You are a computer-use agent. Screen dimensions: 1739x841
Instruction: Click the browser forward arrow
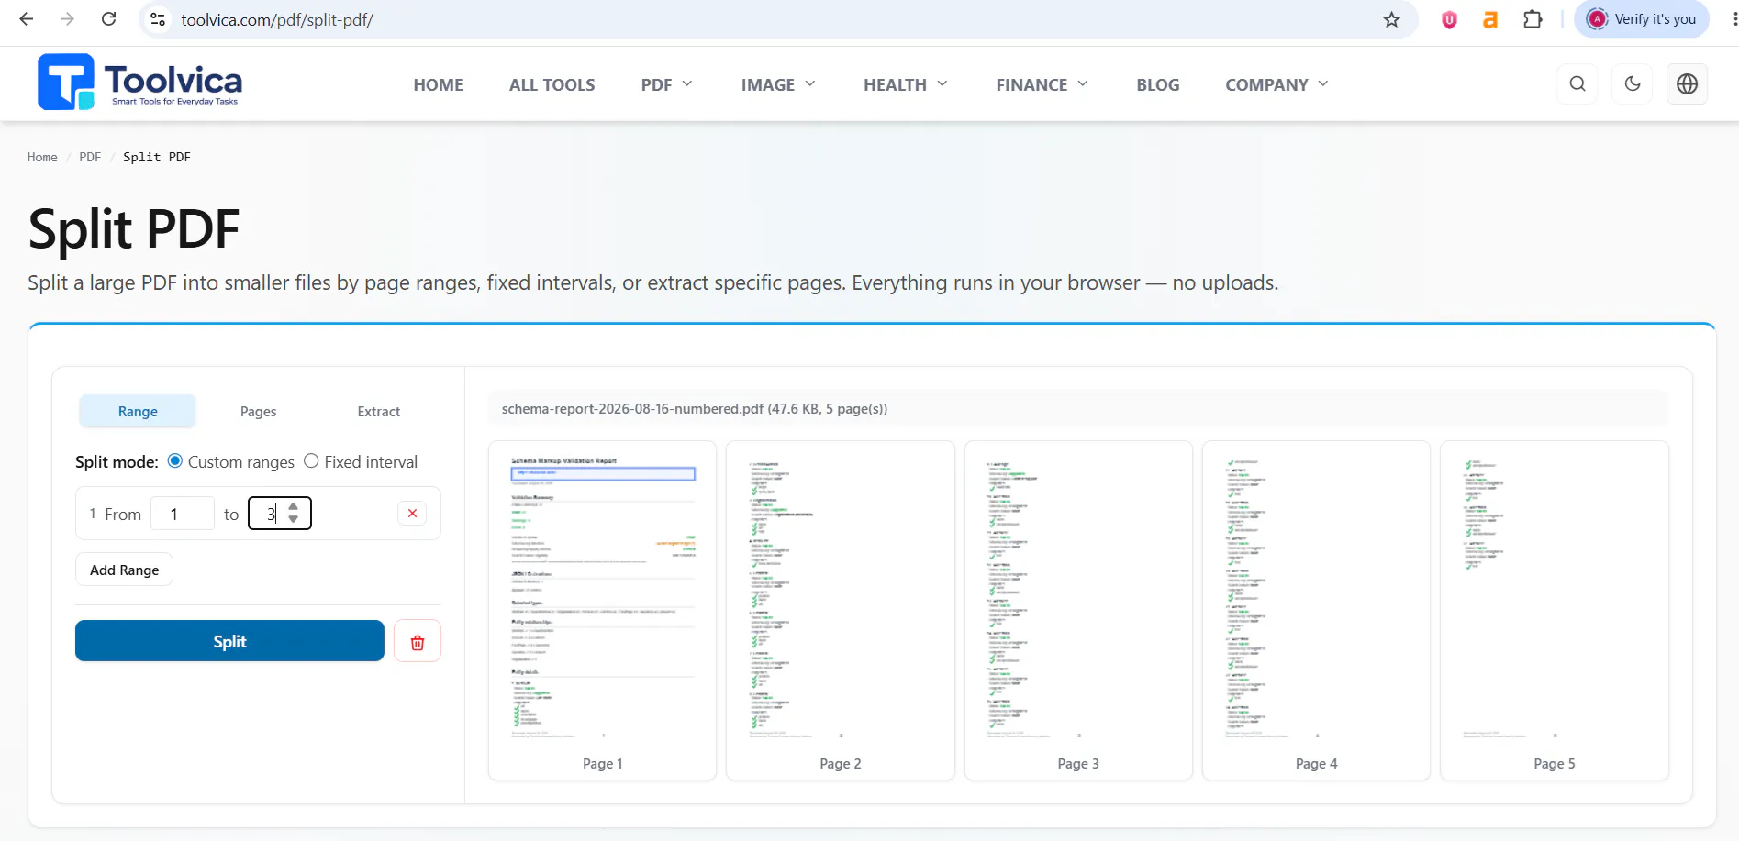pyautogui.click(x=67, y=19)
